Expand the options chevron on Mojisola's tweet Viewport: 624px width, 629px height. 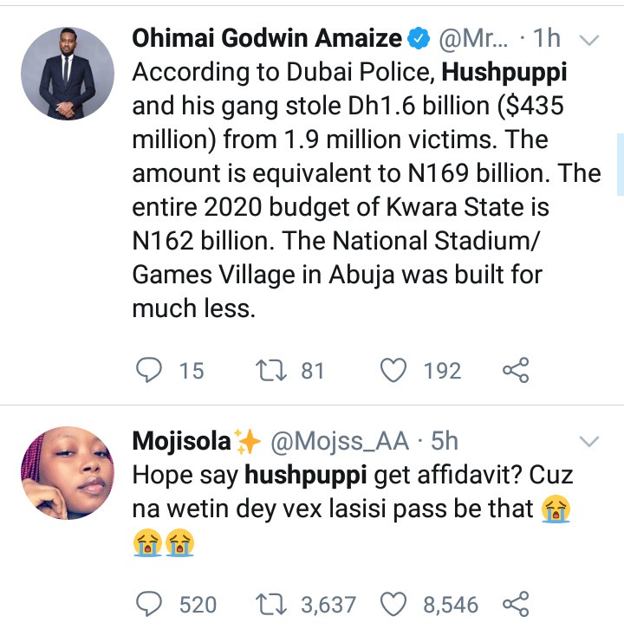coord(588,443)
